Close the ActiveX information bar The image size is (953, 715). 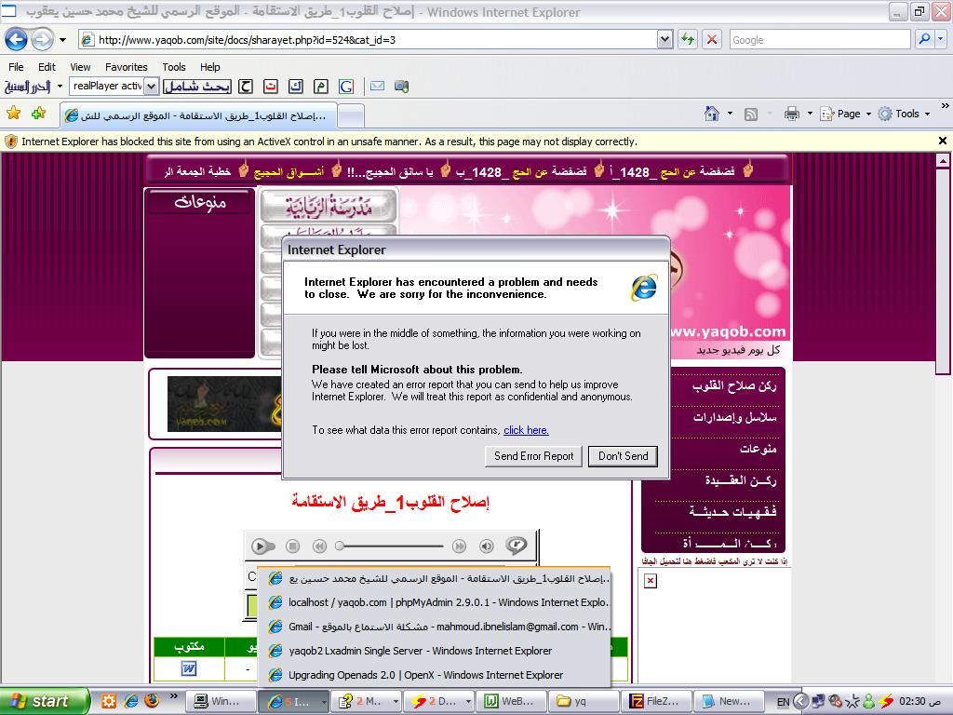pos(942,142)
